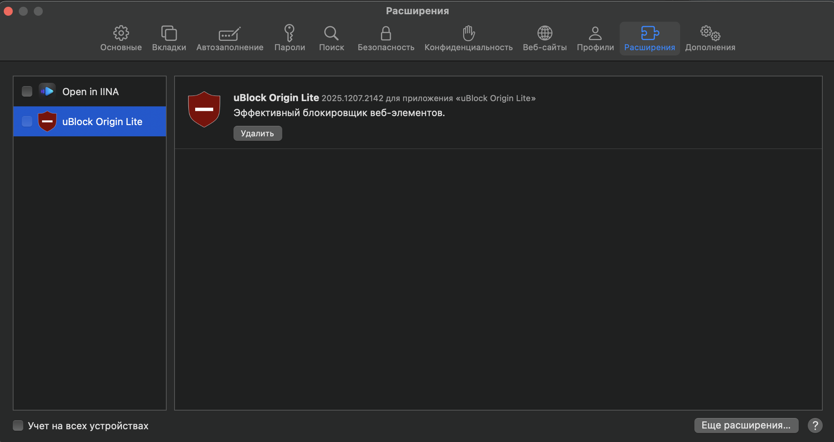This screenshot has width=834, height=442.
Task: Click Еще расширения… button
Action: point(746,426)
